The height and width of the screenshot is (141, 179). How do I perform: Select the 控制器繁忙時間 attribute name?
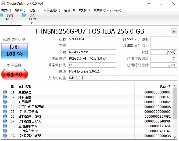30,136
